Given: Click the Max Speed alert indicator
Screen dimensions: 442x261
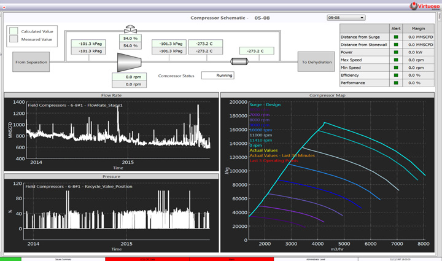Looking at the screenshot, I should click(x=396, y=60).
